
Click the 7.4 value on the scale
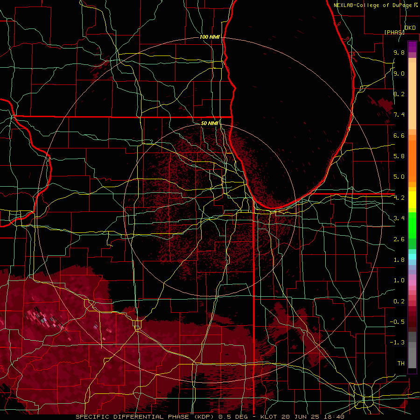tap(399, 115)
